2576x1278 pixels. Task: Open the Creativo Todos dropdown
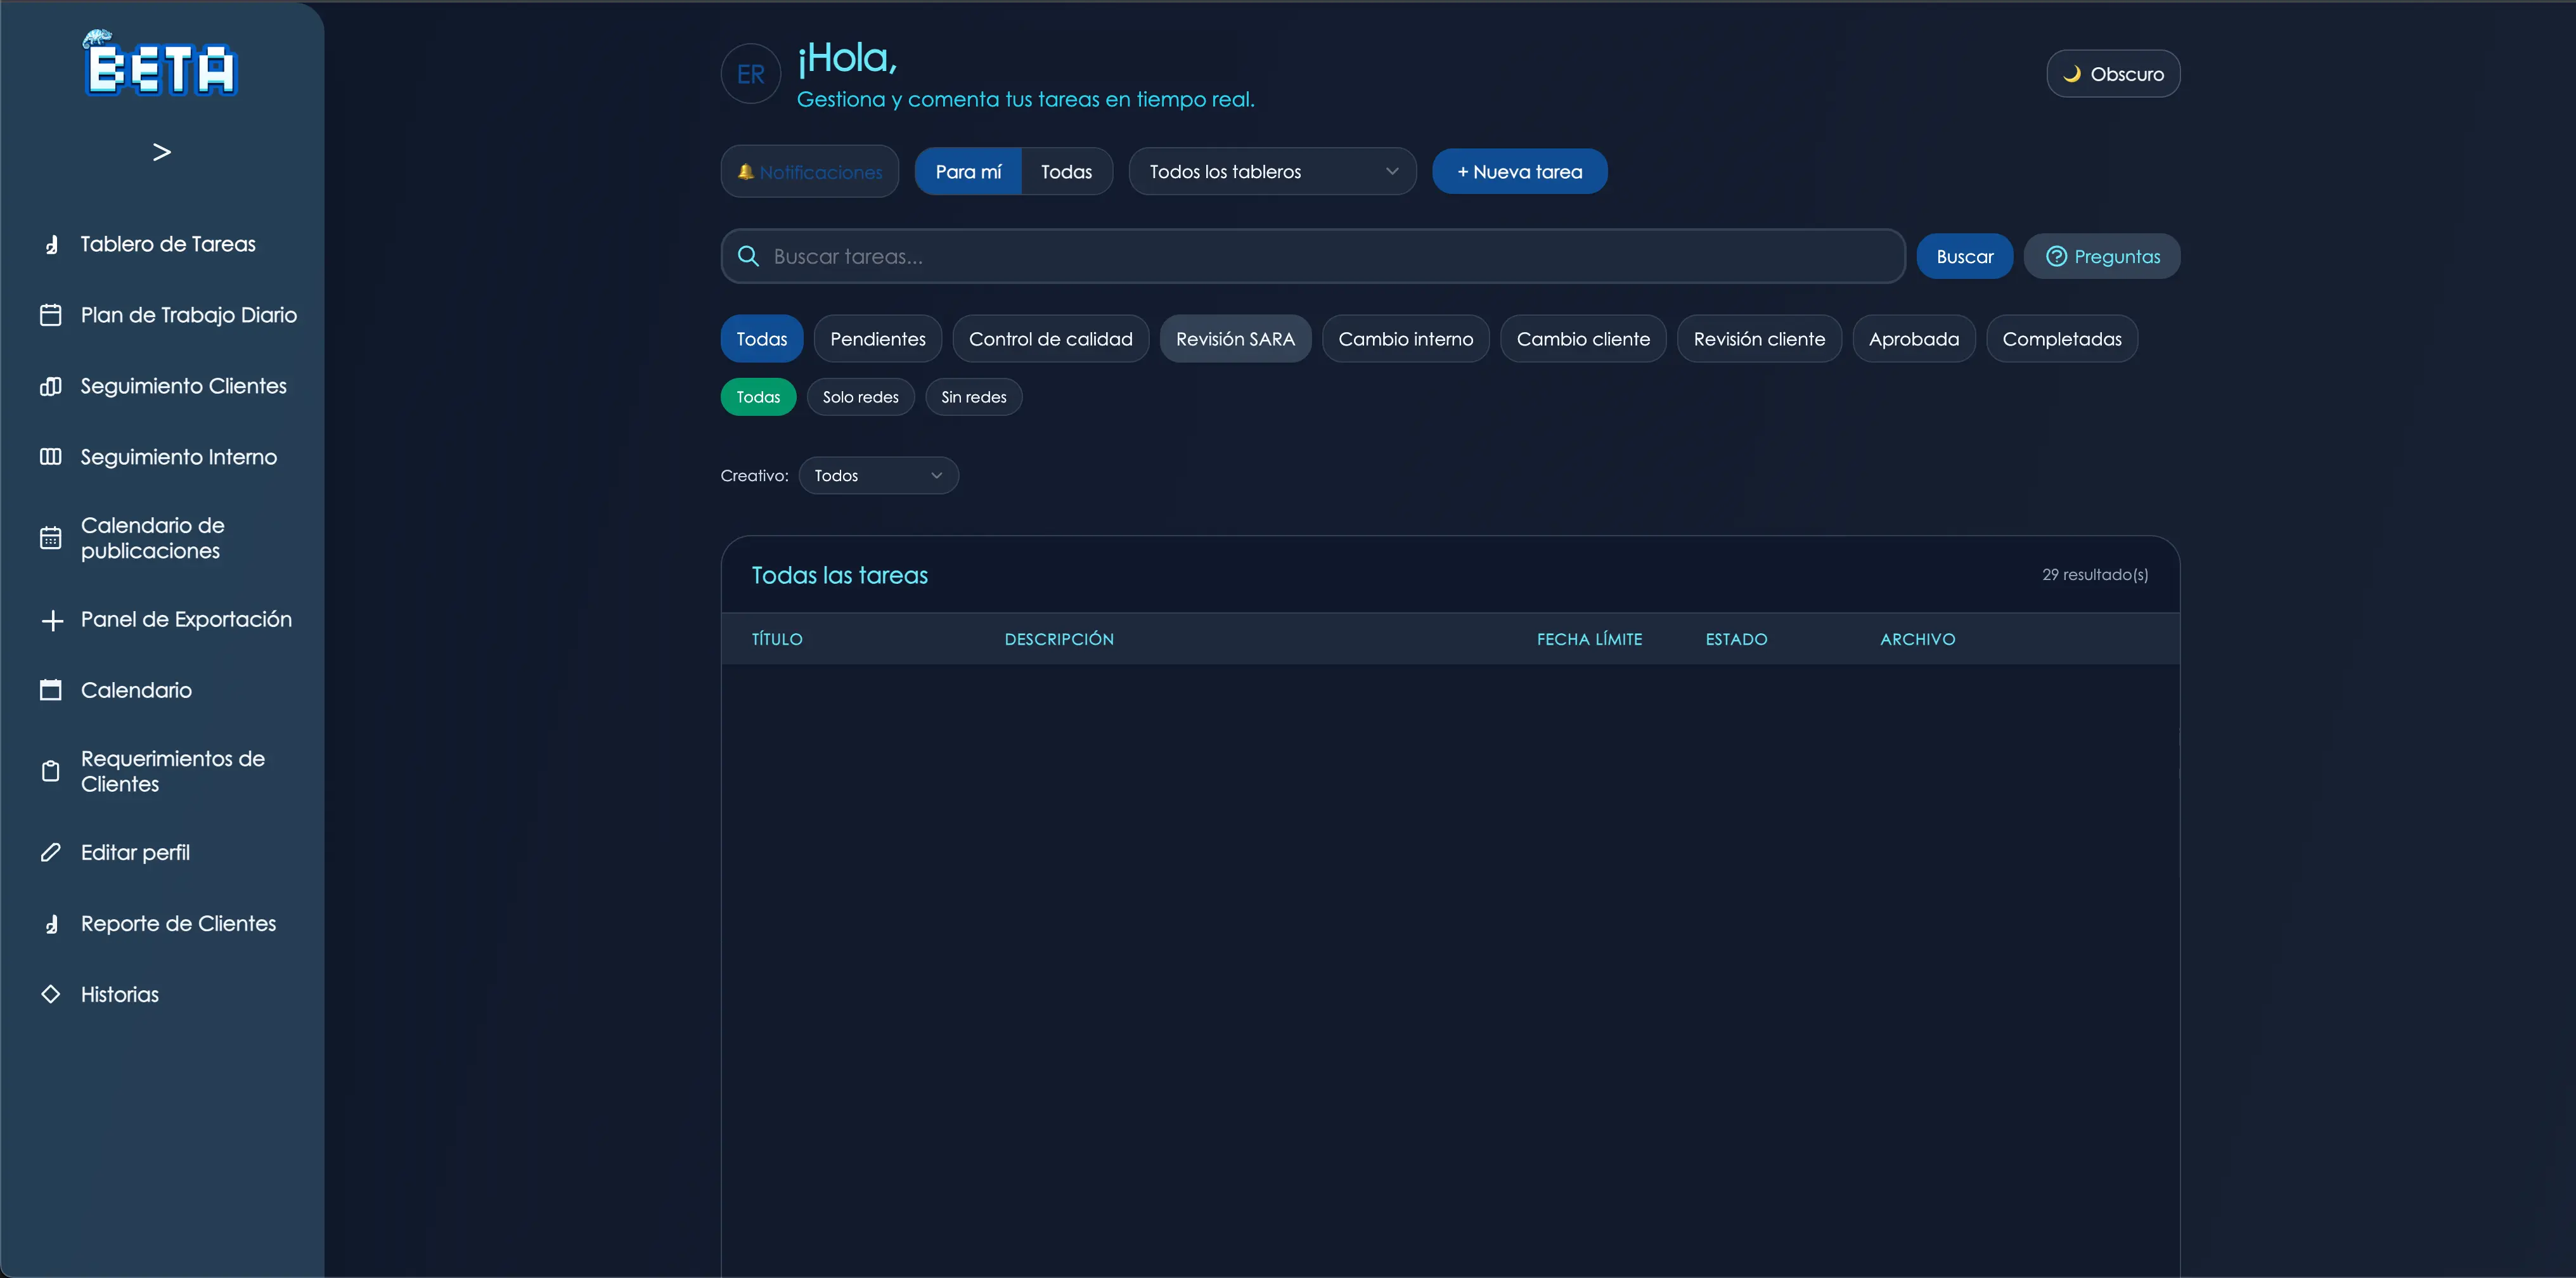[879, 476]
